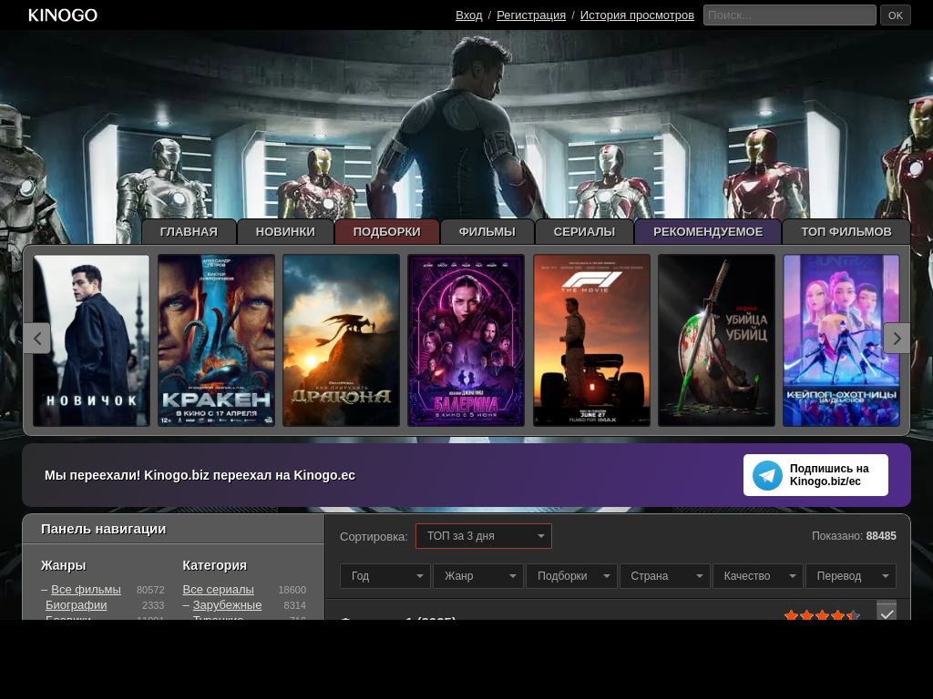This screenshot has width=933, height=699.
Task: Click the count 18600 beside Все сериалы
Action: (292, 590)
